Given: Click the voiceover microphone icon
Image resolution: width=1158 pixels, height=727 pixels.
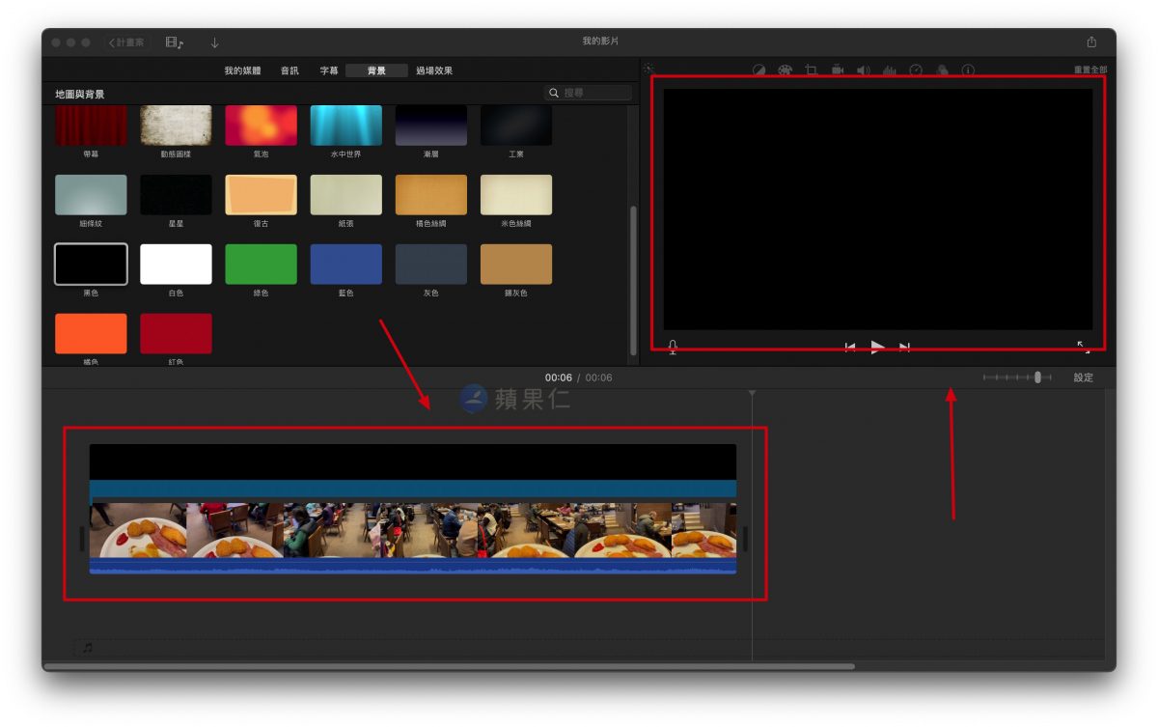Looking at the screenshot, I should 673,347.
